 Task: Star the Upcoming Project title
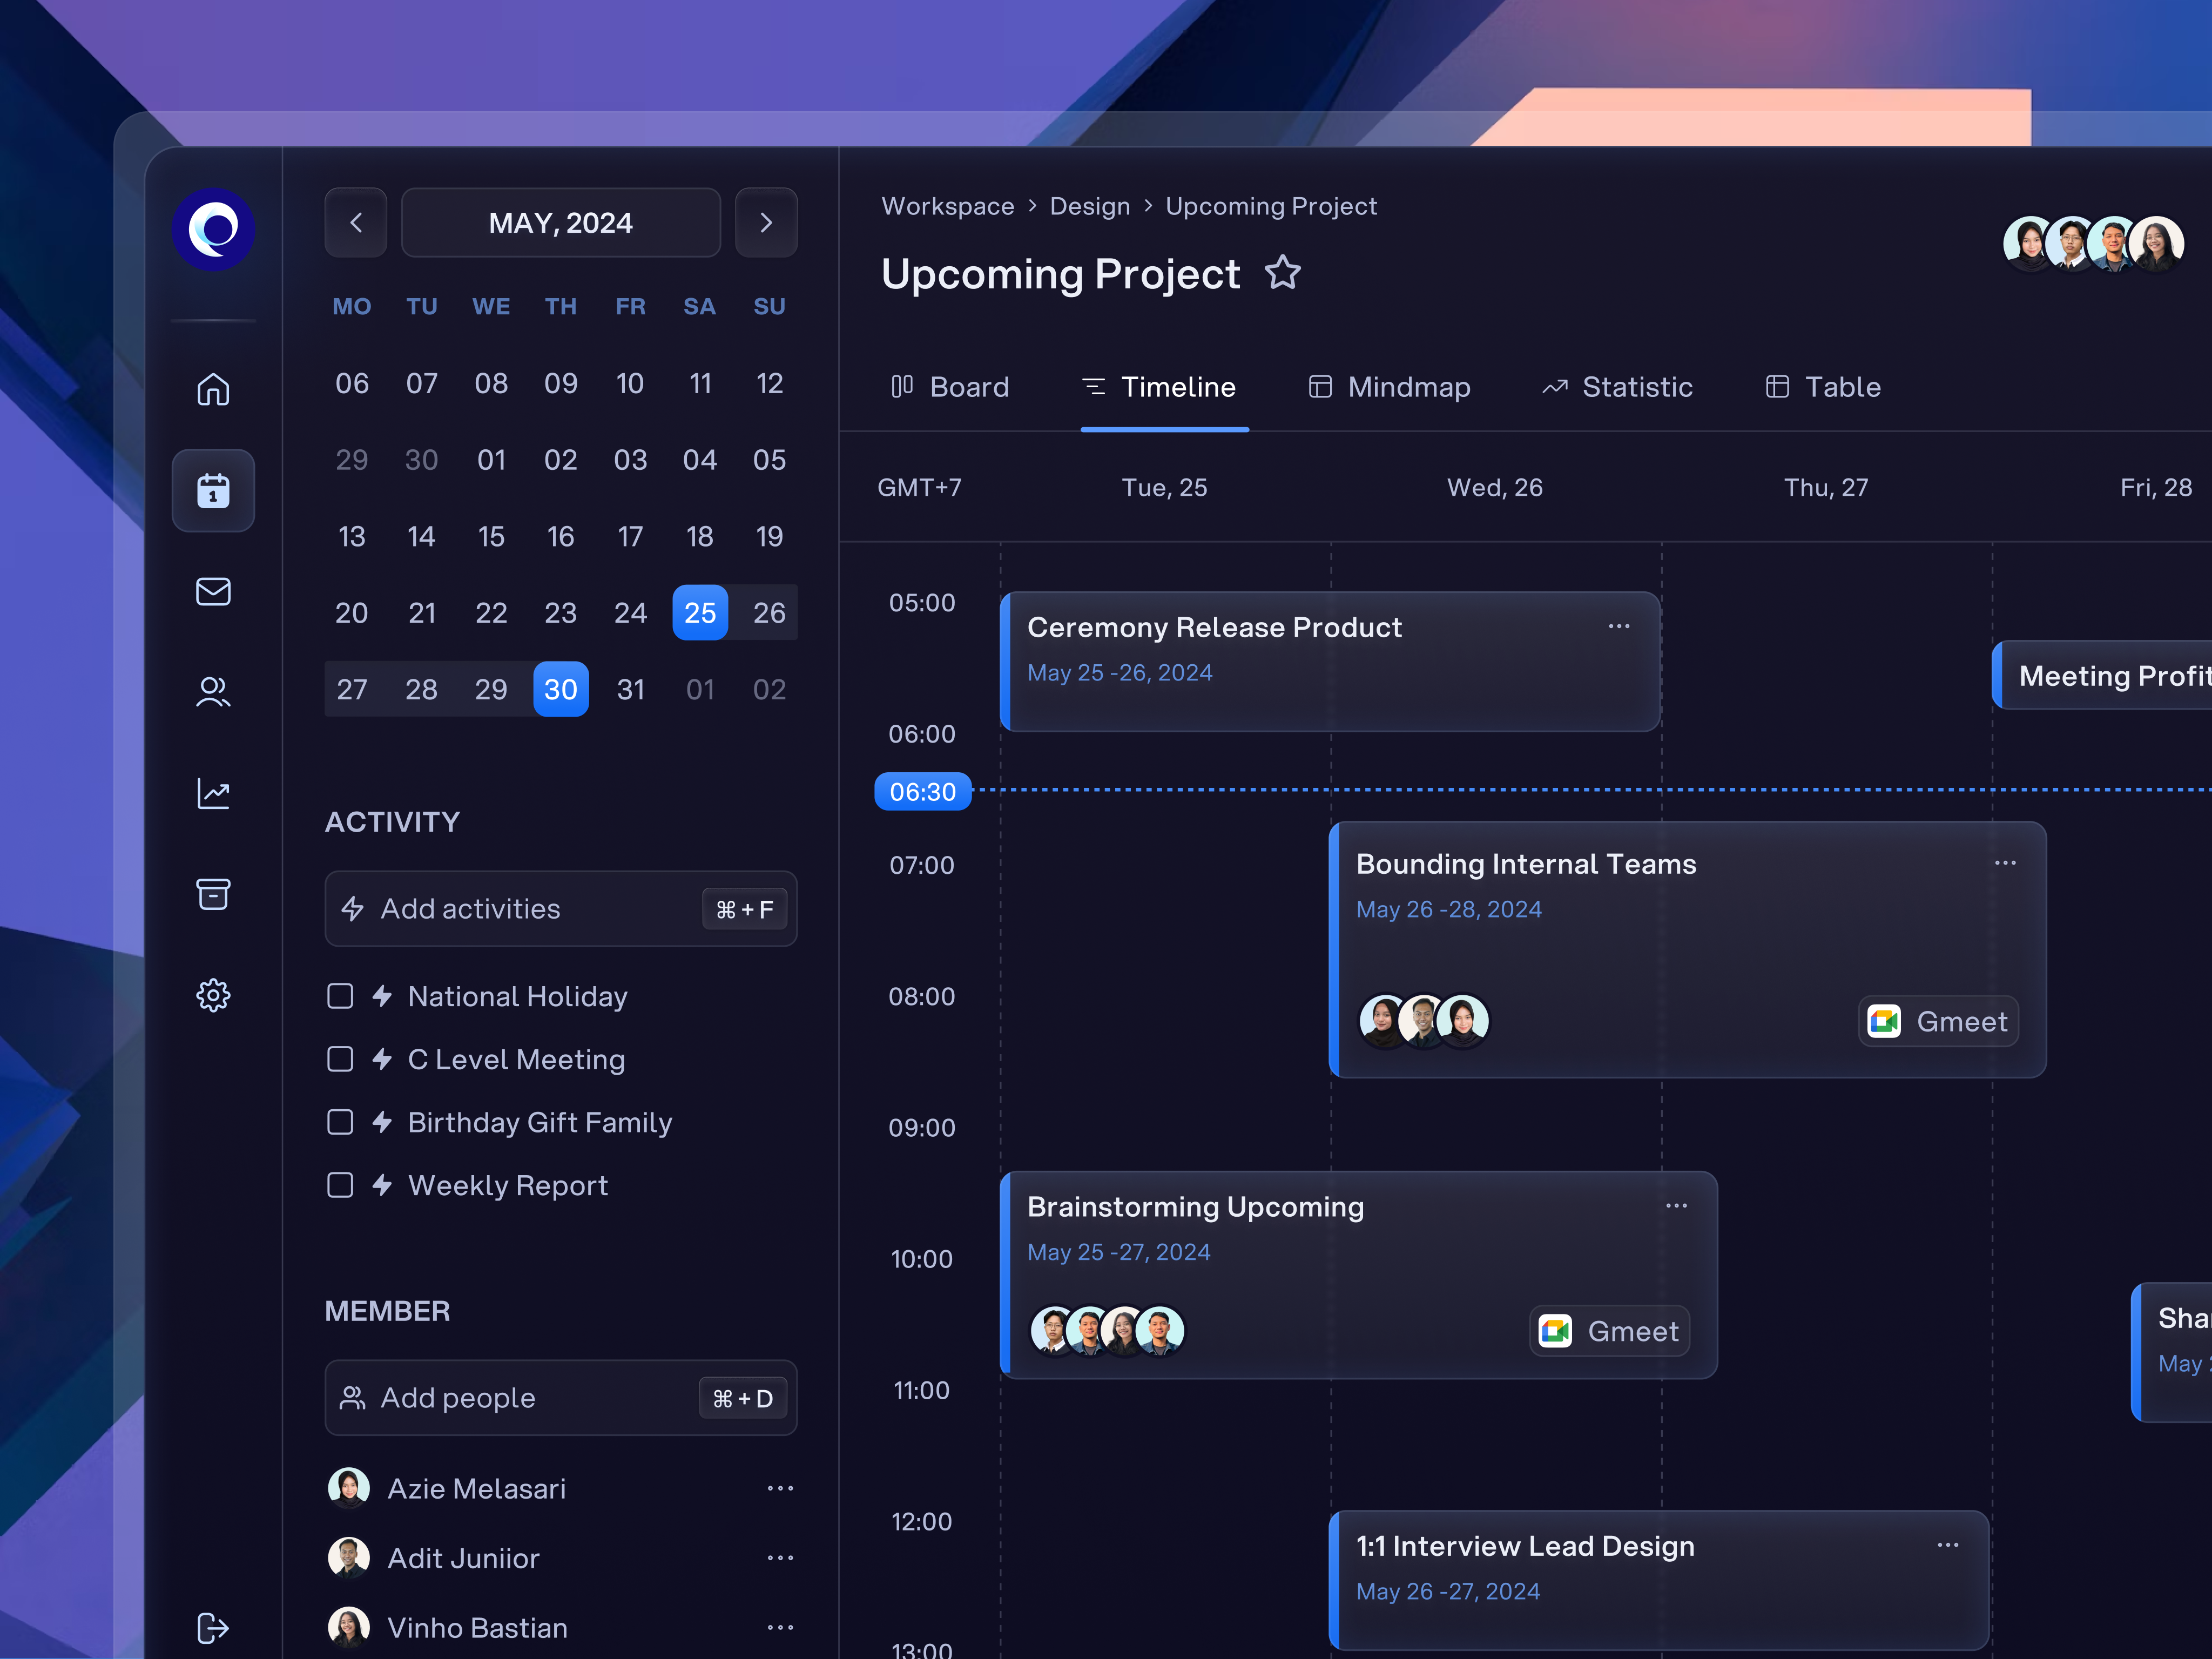tap(1282, 273)
